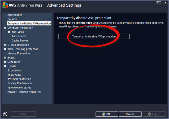Click the Cancel button

(x=130, y=114)
